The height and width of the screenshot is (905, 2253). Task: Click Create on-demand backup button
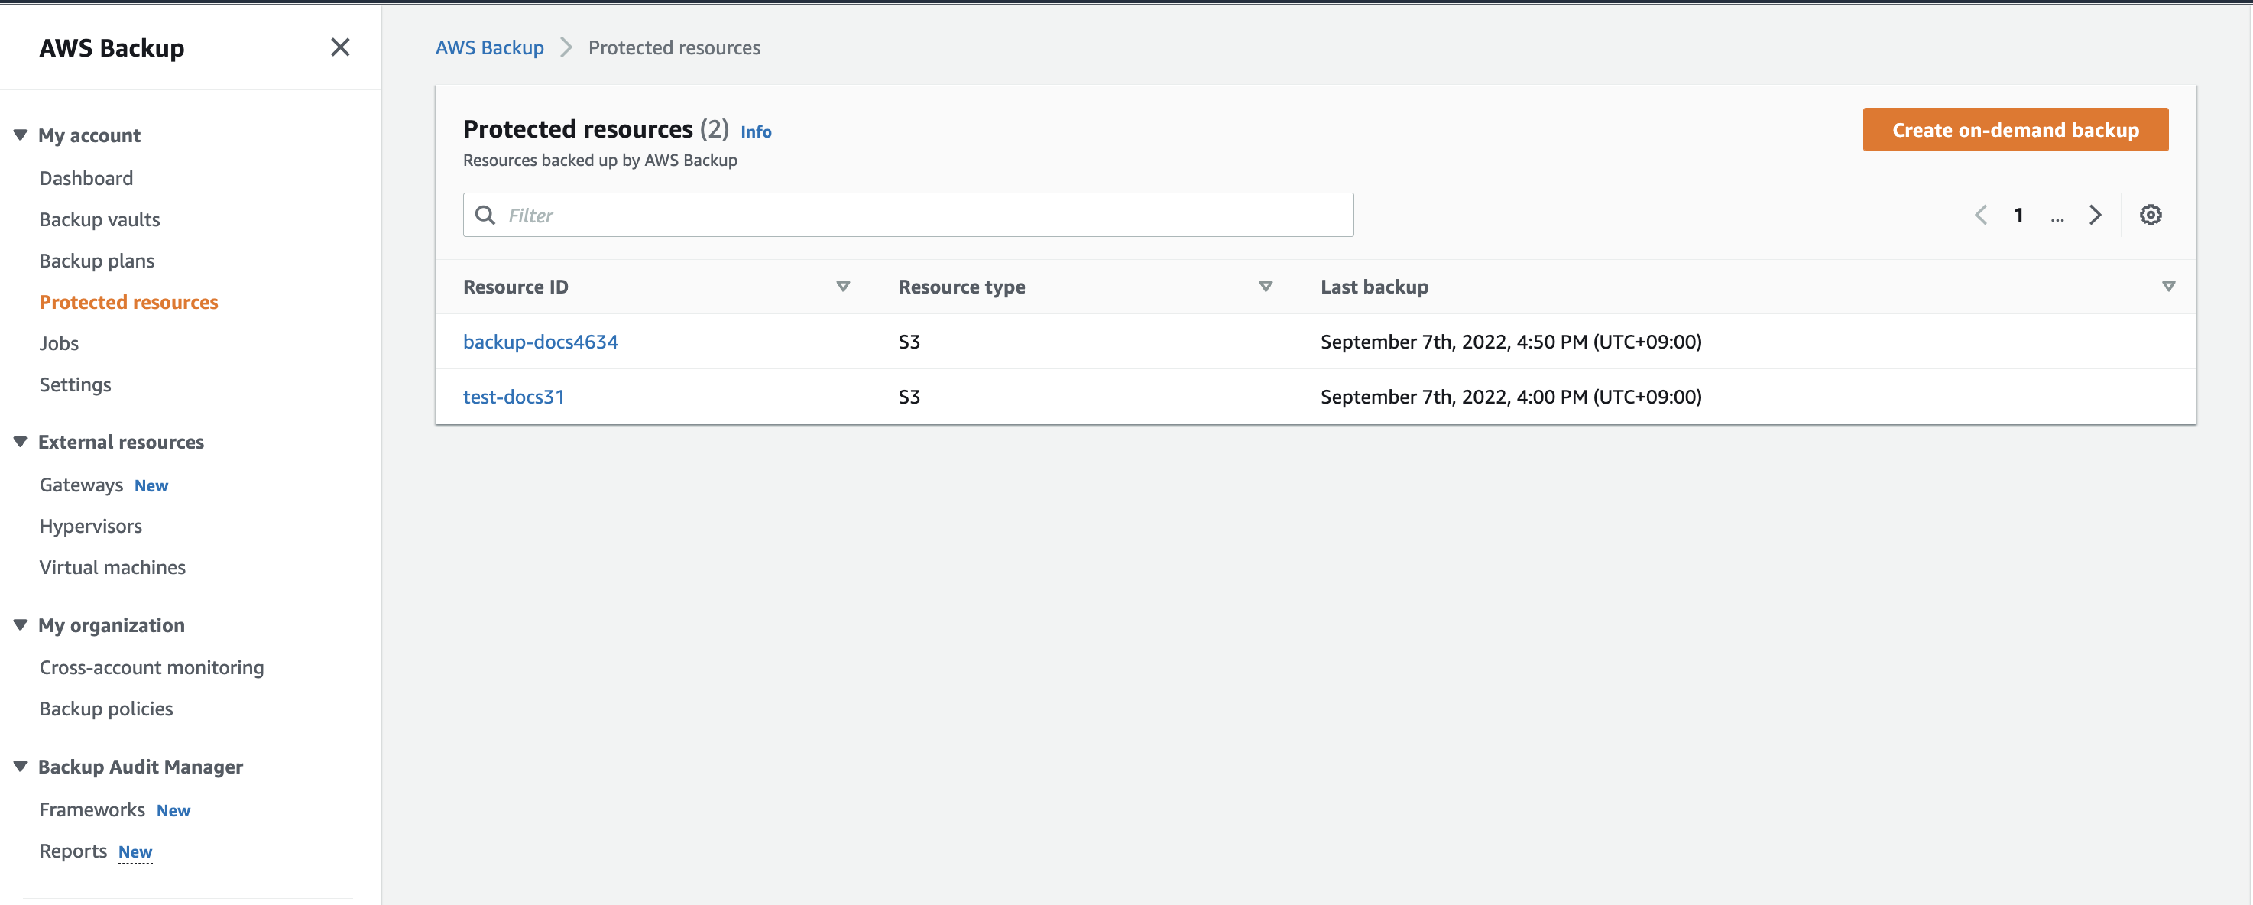[x=2015, y=130]
